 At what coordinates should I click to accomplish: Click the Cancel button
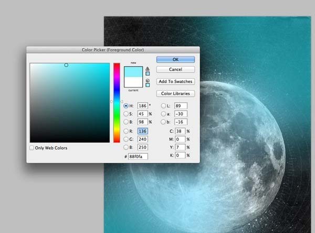click(x=175, y=69)
